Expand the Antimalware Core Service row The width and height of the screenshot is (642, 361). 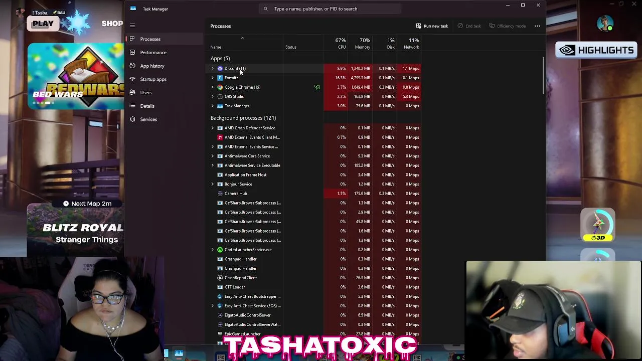coord(212,156)
